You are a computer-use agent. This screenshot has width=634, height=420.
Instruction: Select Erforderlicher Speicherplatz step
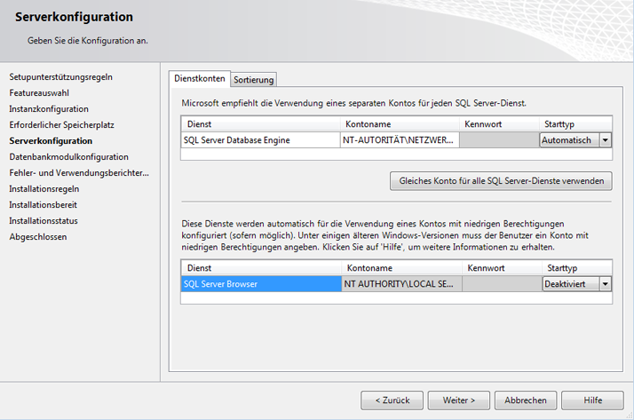[61, 125]
